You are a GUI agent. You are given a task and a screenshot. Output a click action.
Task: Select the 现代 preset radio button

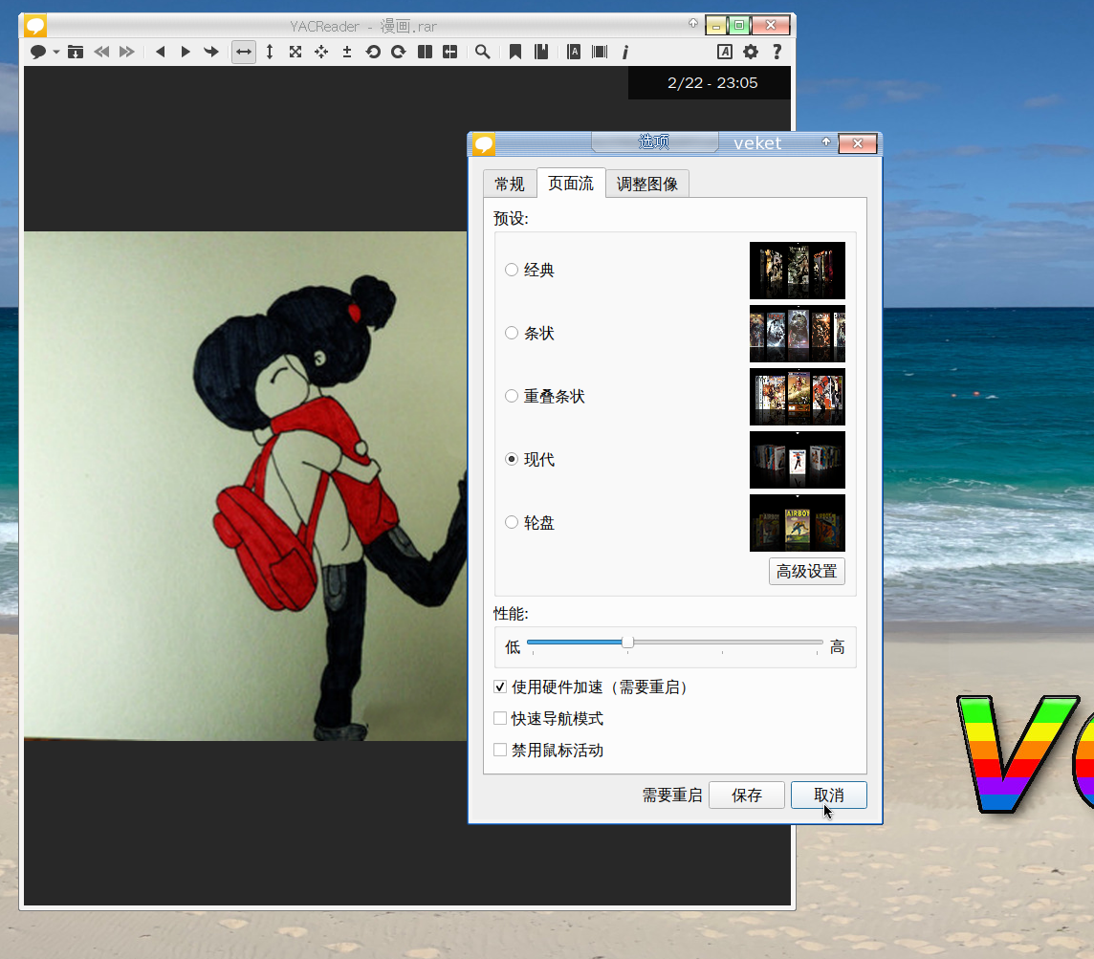click(512, 459)
